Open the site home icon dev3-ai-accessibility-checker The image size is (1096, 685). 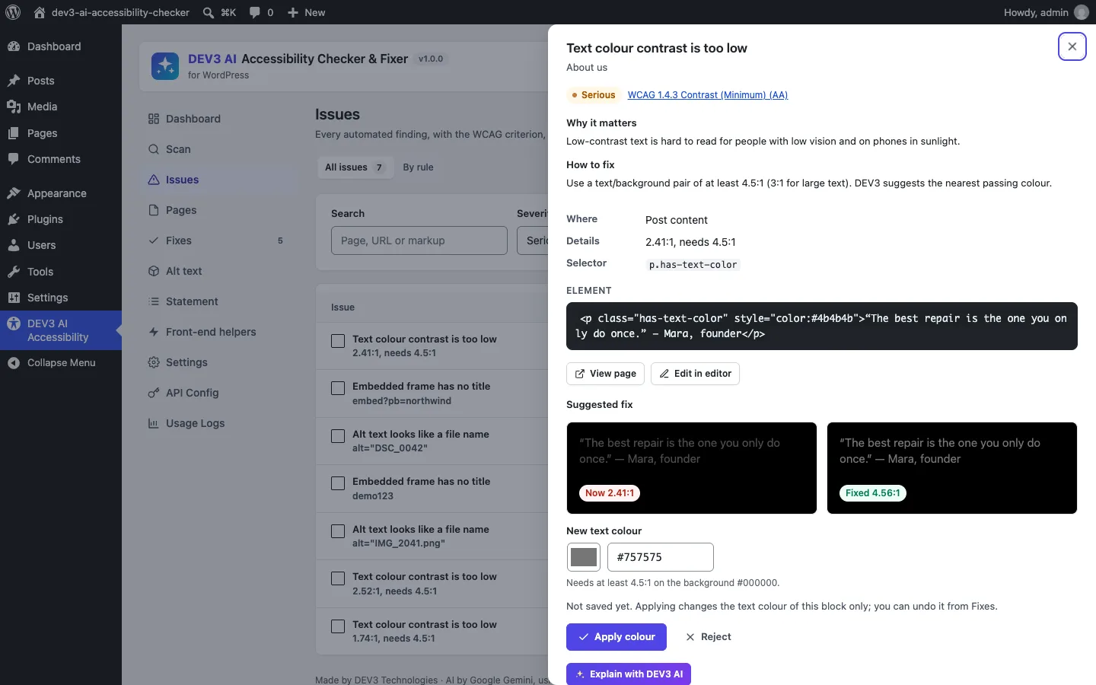pos(40,12)
